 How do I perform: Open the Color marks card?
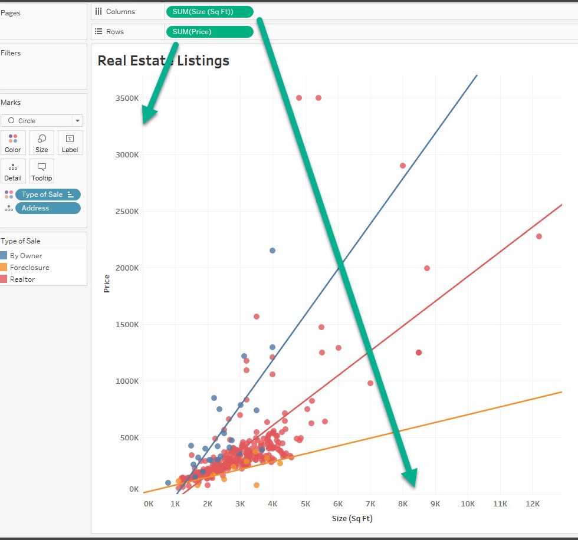coord(13,143)
